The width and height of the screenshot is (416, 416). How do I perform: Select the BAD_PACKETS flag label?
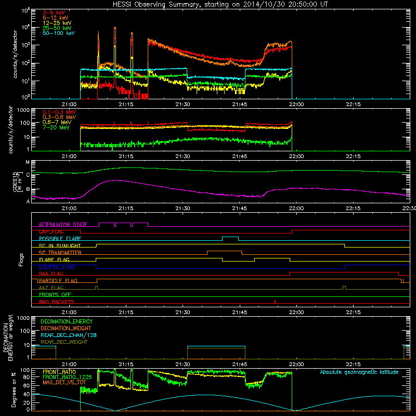57,302
